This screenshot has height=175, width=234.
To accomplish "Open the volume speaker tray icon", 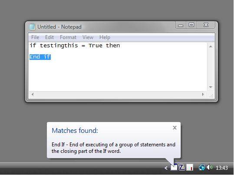I will click(x=209, y=167).
